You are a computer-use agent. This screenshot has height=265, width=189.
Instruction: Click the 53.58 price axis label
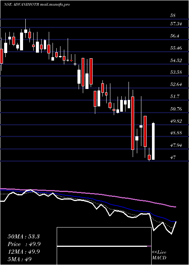click(x=176, y=72)
